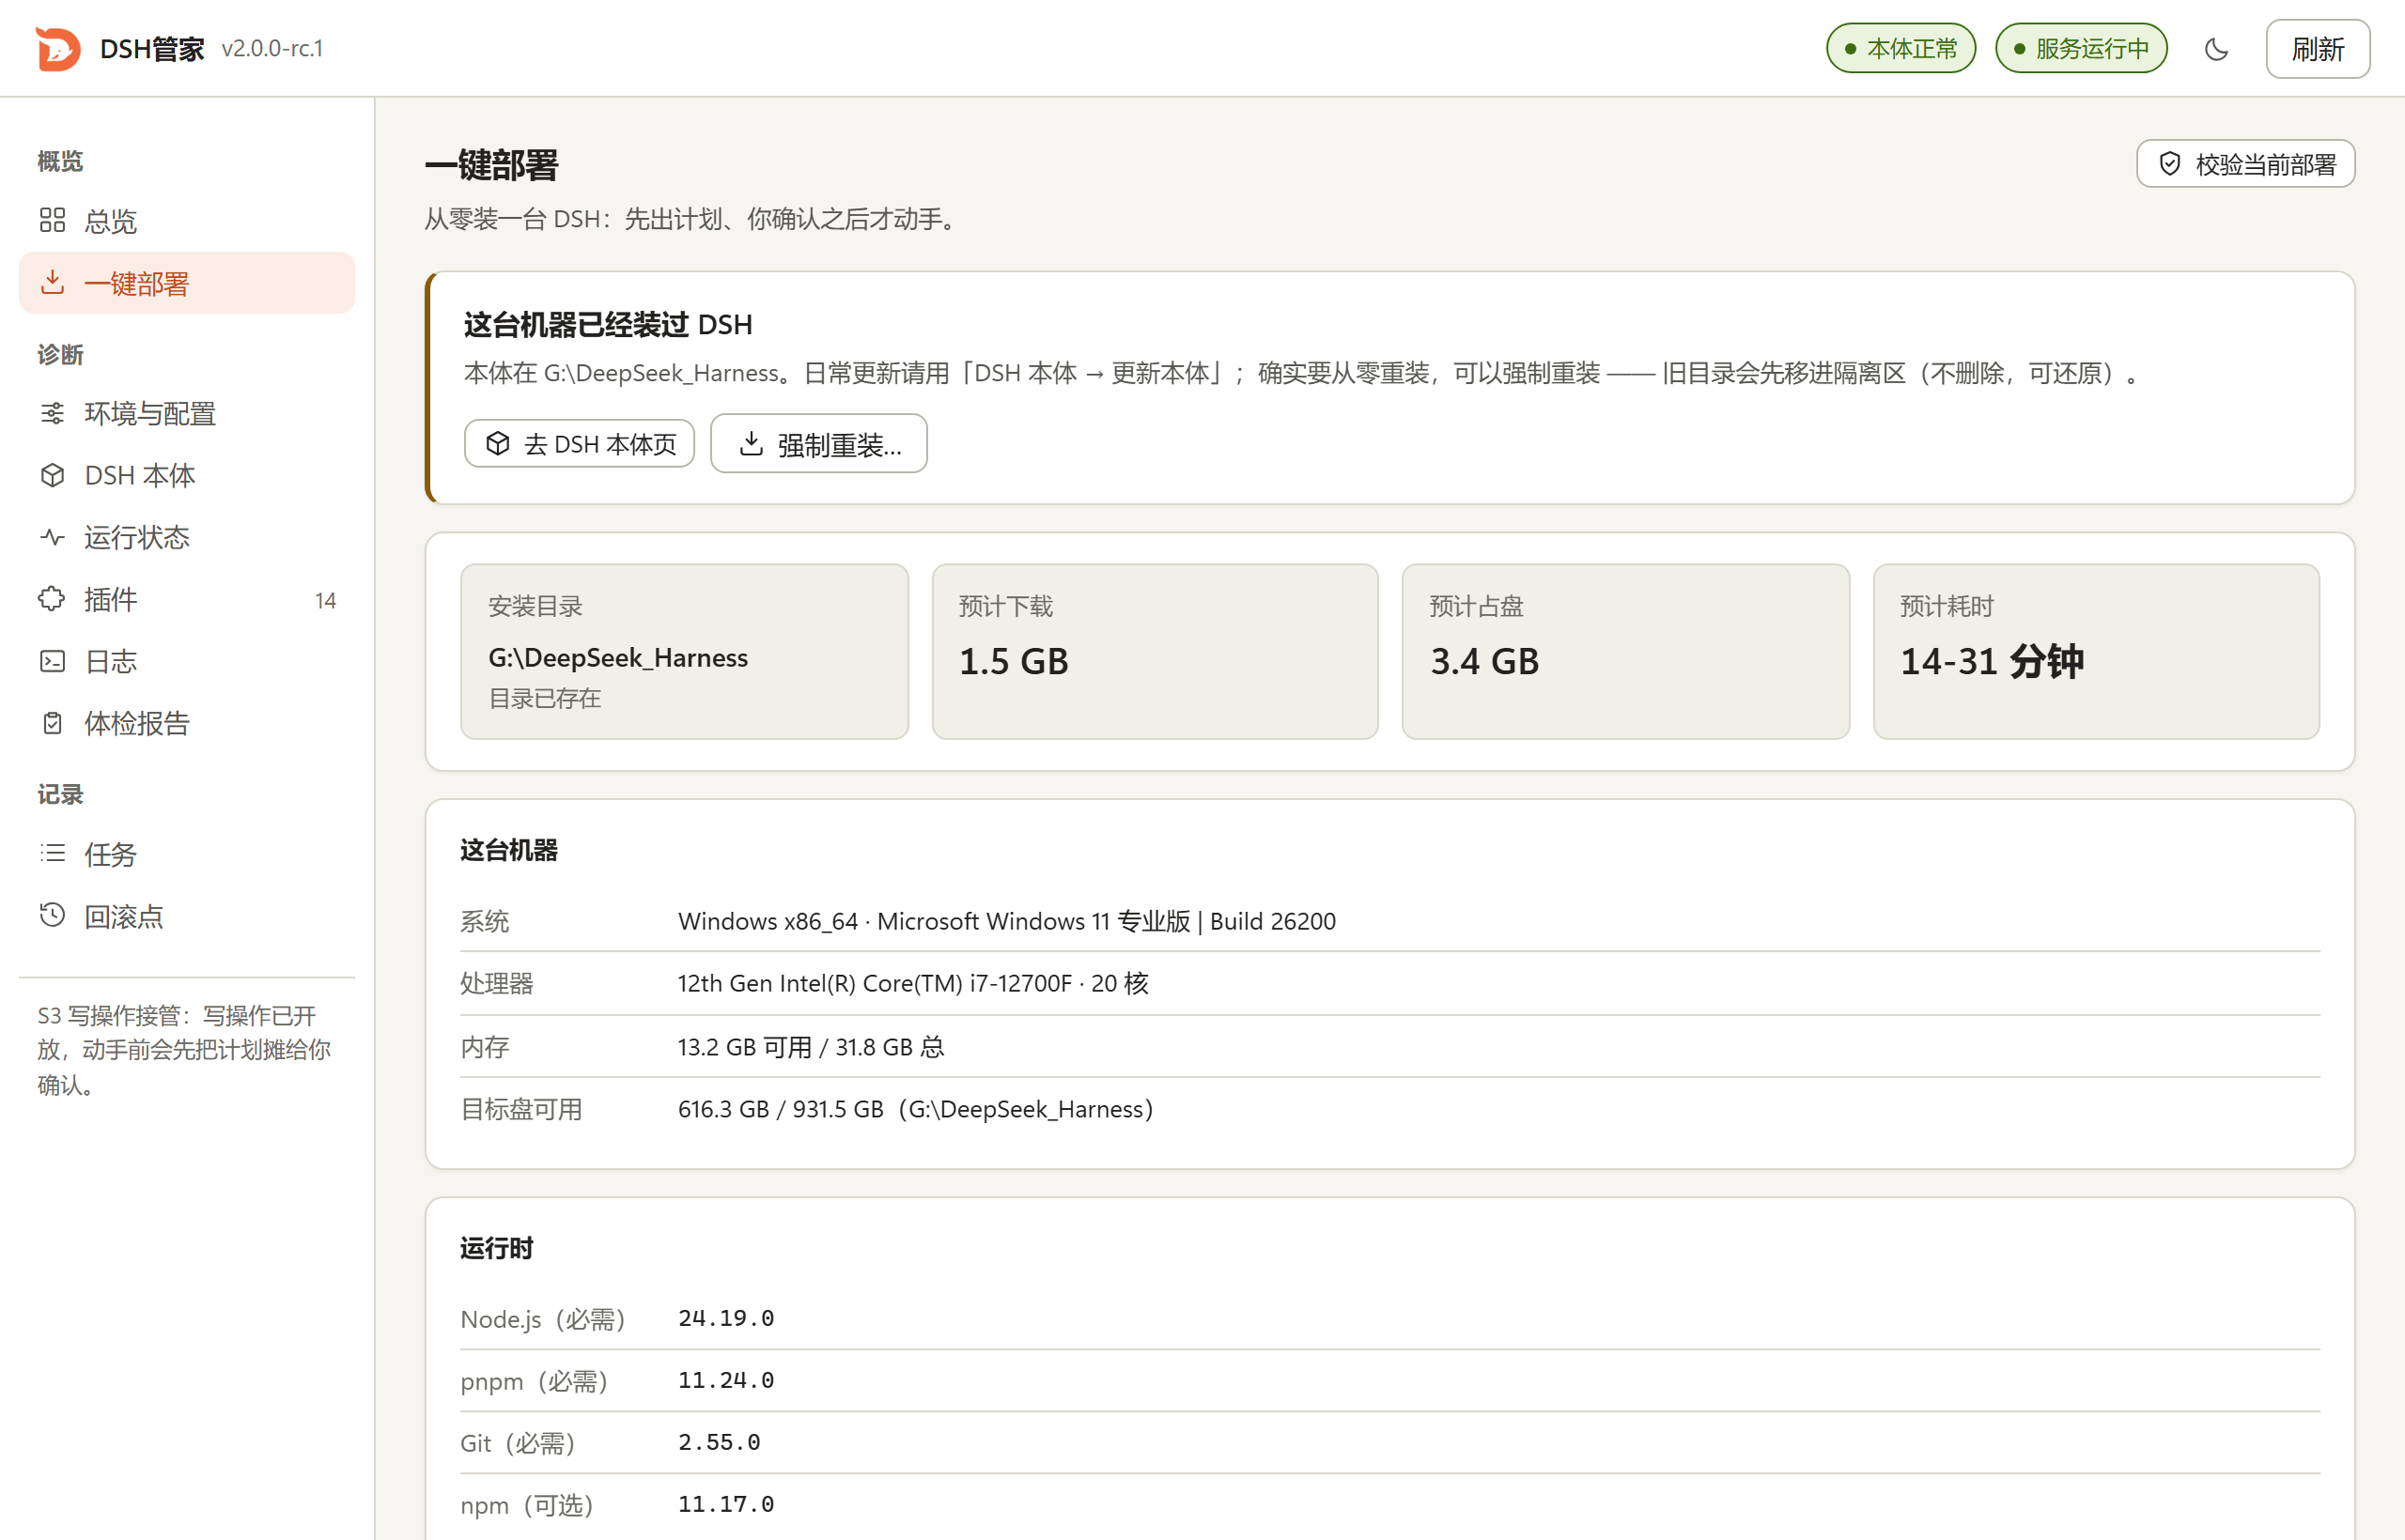2405x1540 pixels.
Task: Open 日志 in the sidebar
Action: pyautogui.click(x=187, y=662)
